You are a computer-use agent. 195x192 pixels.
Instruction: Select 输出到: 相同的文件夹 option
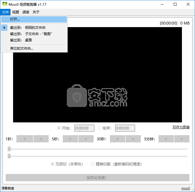pyautogui.click(x=34, y=28)
